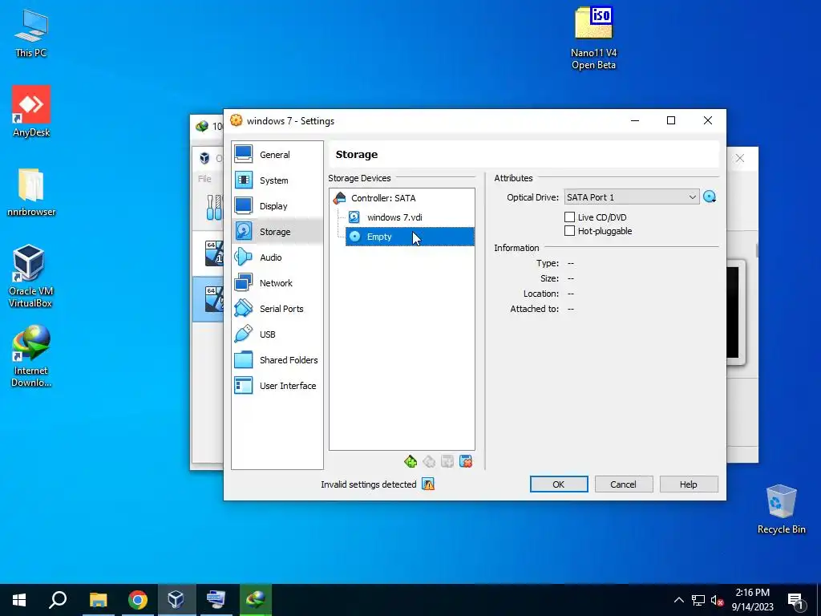Enable the Live CD/DVD checkbox
Screen dimensions: 821x616
pos(570,217)
